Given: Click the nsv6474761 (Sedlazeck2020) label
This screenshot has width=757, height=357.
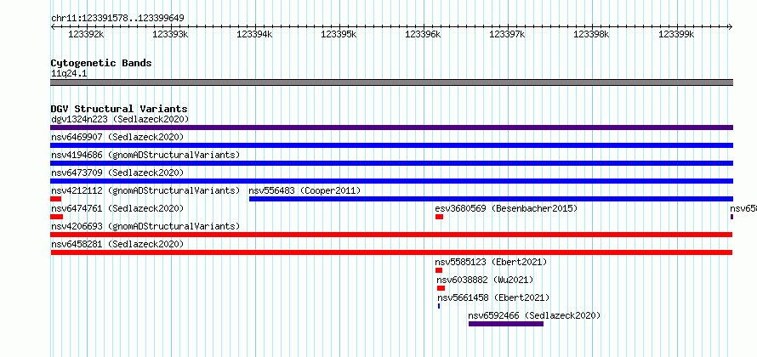Looking at the screenshot, I should tap(117, 208).
